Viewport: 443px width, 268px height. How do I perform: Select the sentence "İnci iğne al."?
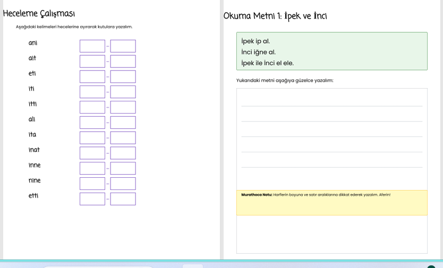click(x=258, y=52)
